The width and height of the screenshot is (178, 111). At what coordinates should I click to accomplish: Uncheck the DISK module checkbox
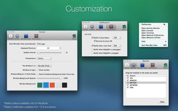click(128, 87)
